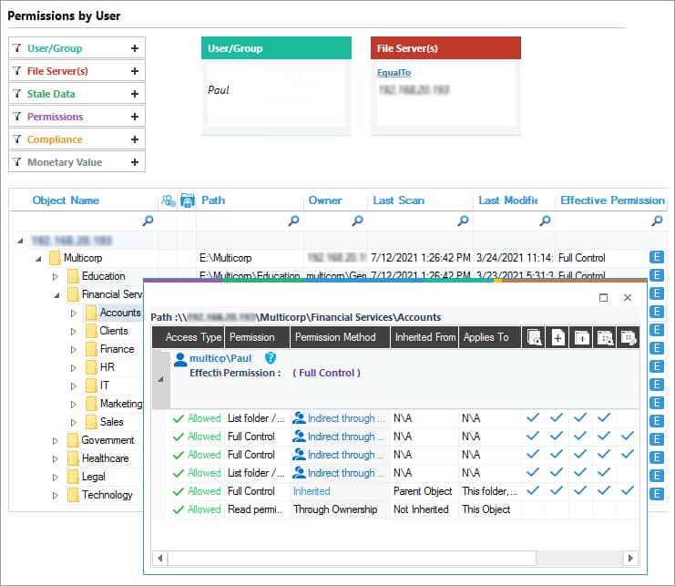Open 'E' icon on the Technology row
The height and width of the screenshot is (586, 675).
(x=657, y=494)
